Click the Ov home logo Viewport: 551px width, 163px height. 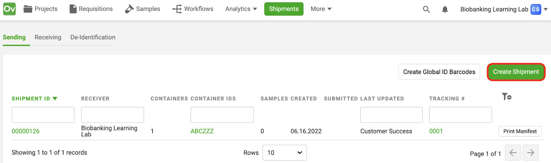[x=9, y=9]
